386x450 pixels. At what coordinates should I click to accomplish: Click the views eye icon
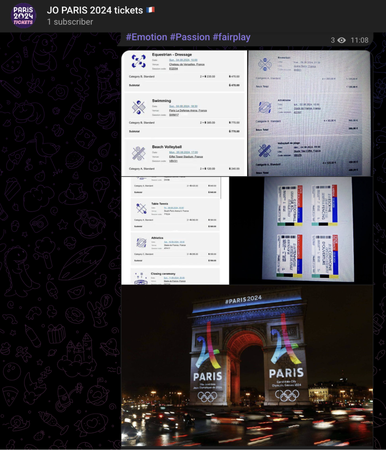pyautogui.click(x=342, y=40)
